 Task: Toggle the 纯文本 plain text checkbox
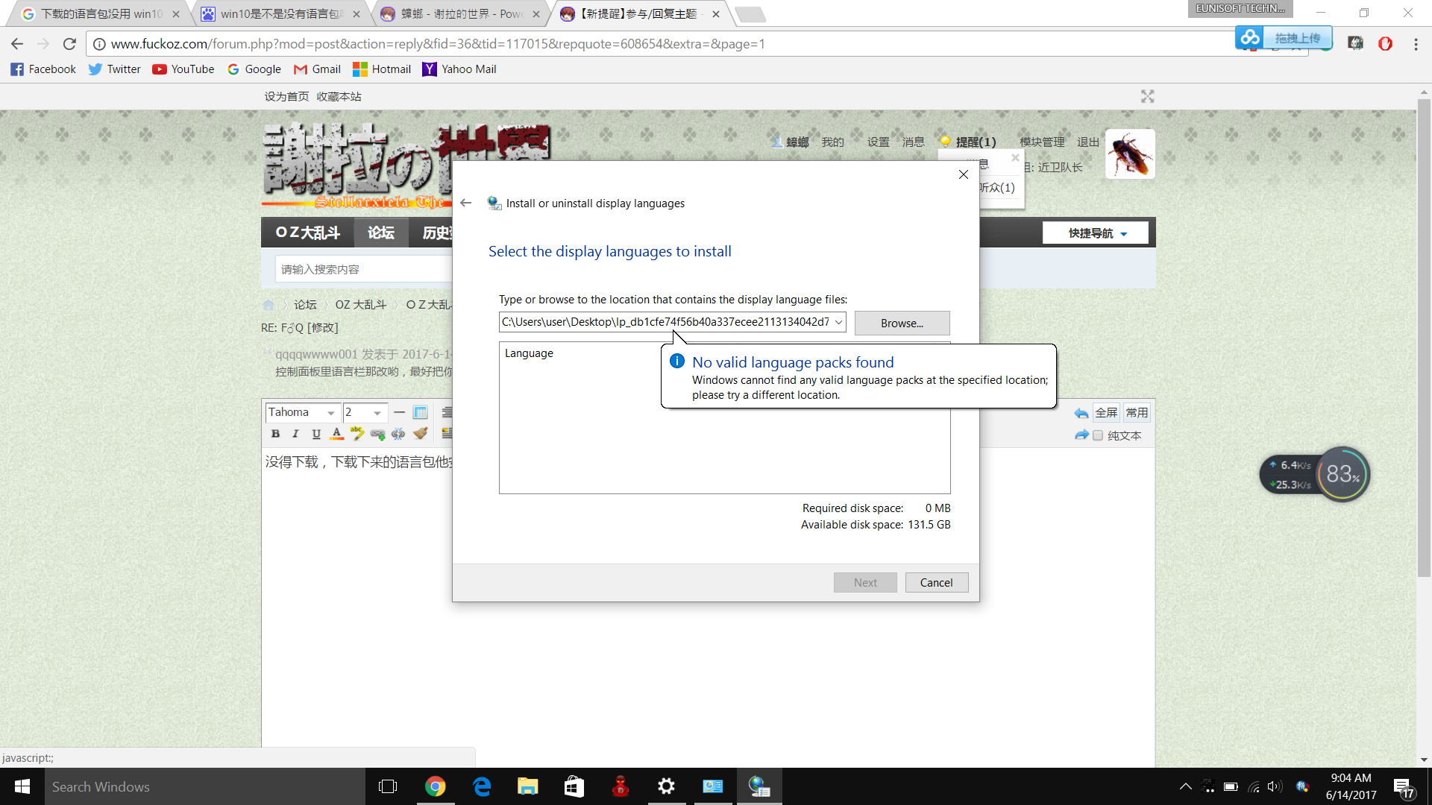1098,436
